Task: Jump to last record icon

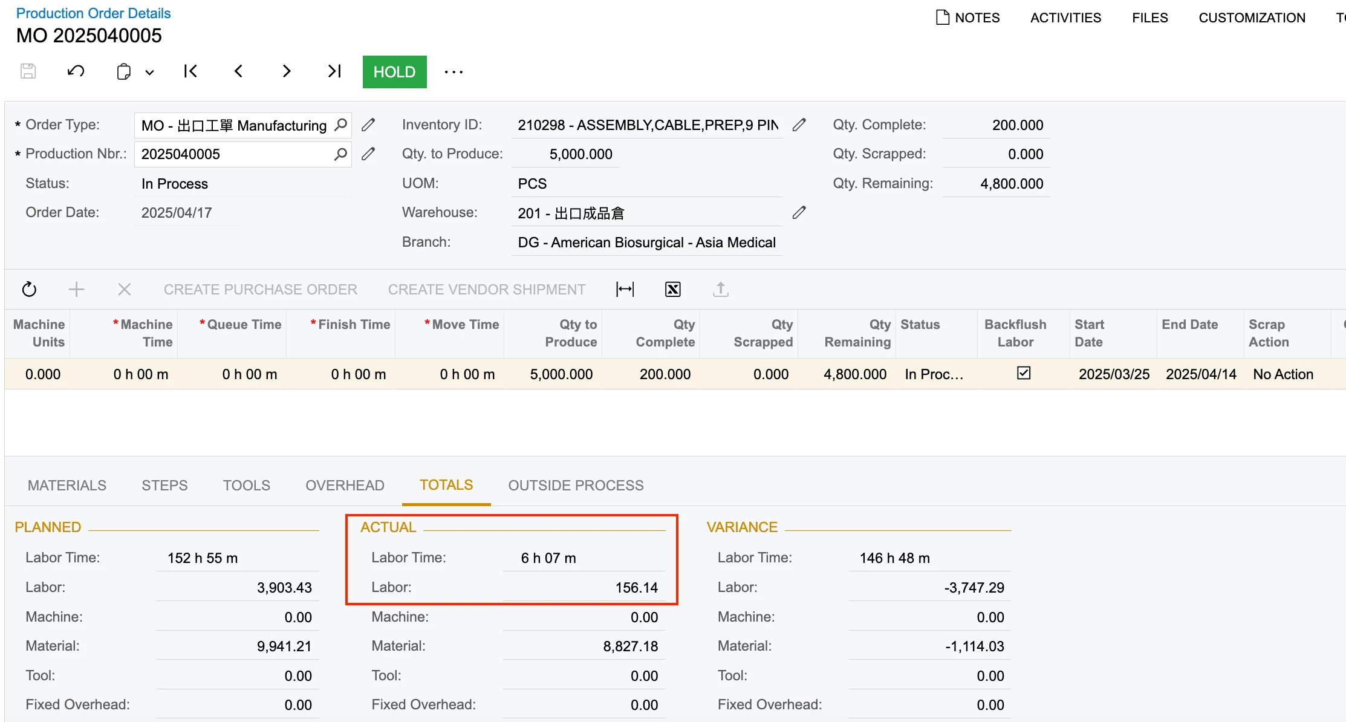Action: point(334,71)
